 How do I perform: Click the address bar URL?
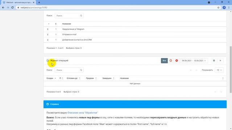(x=34, y=8)
